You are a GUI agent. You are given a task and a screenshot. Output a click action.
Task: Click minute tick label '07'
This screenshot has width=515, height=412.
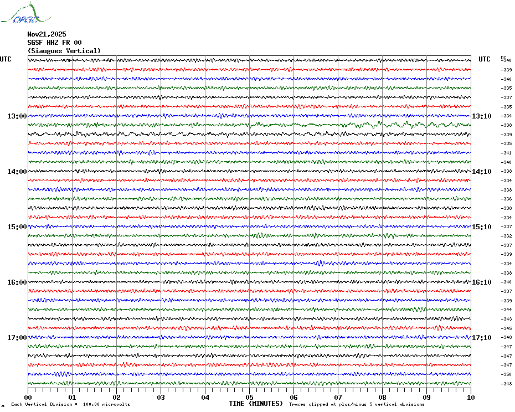click(338, 397)
